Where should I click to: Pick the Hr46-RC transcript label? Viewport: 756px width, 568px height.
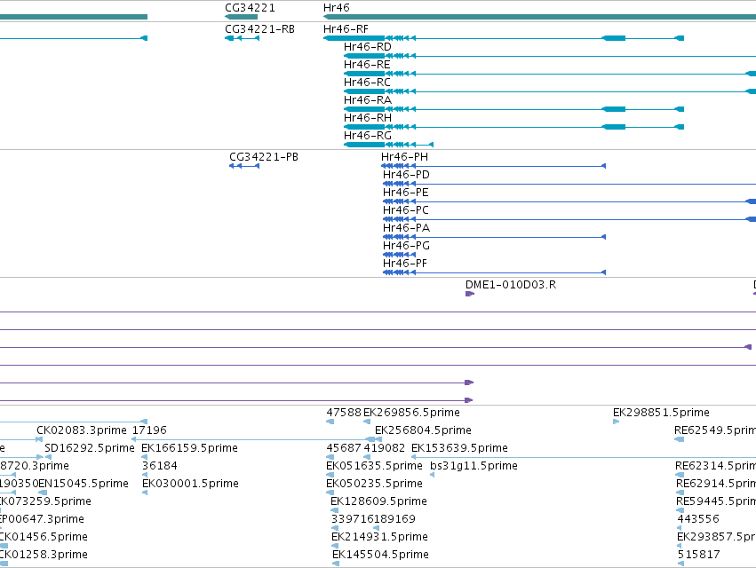click(x=367, y=83)
